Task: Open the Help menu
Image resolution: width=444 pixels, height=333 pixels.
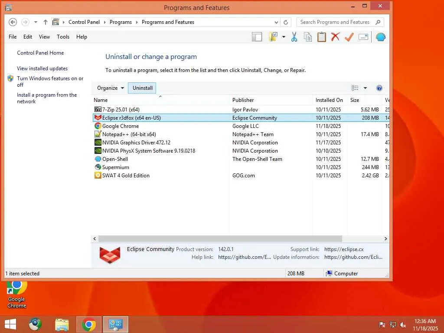Action: coord(82,37)
